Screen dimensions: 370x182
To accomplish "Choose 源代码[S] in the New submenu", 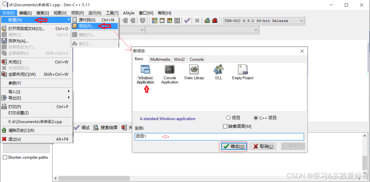I will pyautogui.click(x=95, y=20).
